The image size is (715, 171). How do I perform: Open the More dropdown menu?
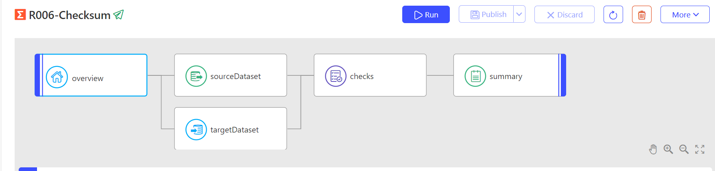pos(684,15)
